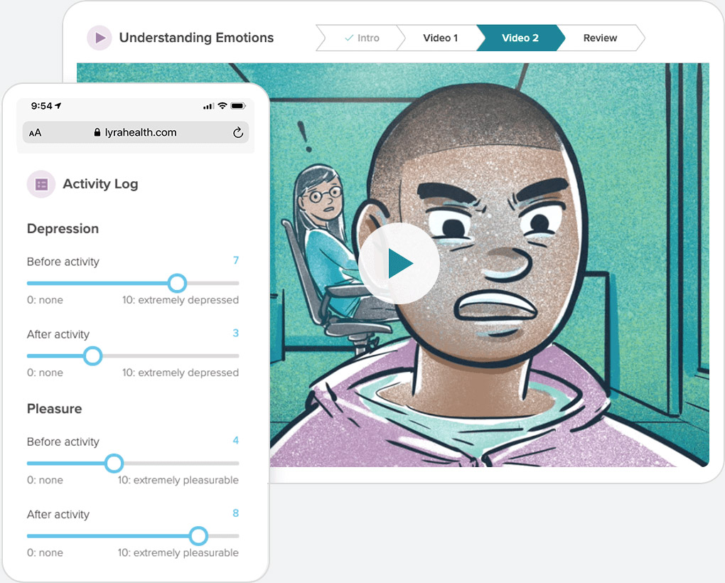Select the Video 2 step
The image size is (725, 583).
pyautogui.click(x=520, y=38)
